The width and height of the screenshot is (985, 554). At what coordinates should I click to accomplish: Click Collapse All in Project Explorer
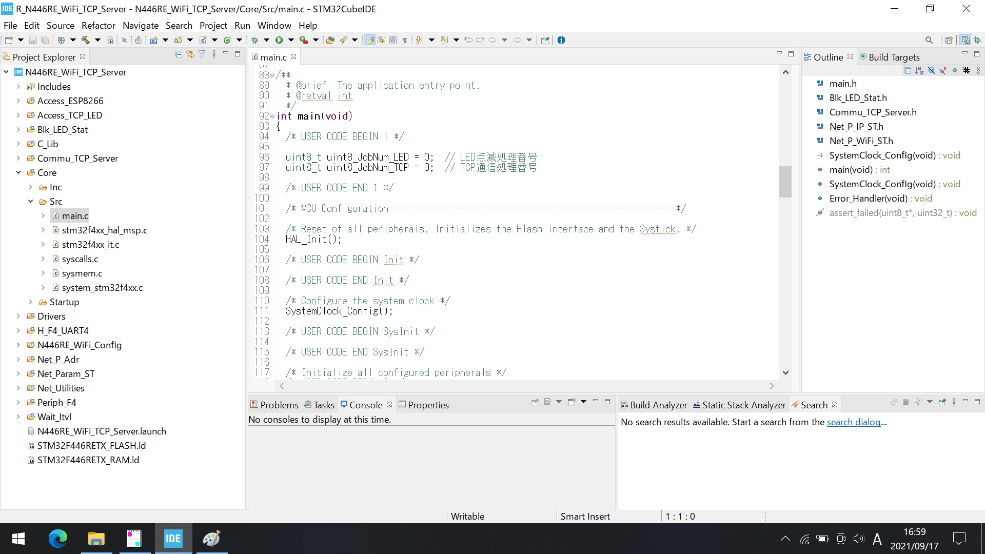(179, 54)
